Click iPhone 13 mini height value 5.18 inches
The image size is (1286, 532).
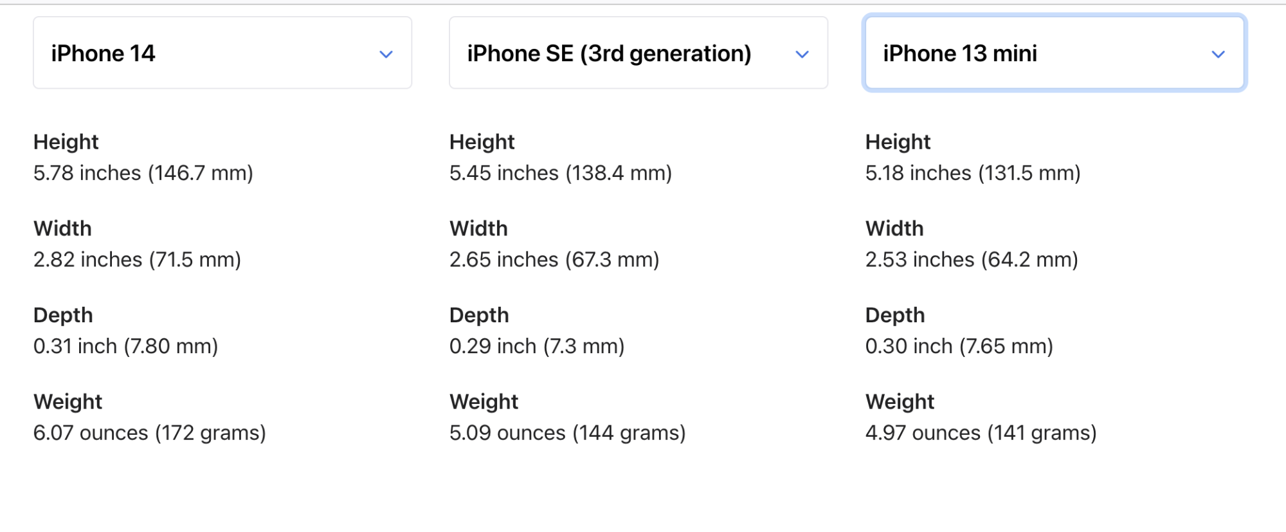pos(972,173)
